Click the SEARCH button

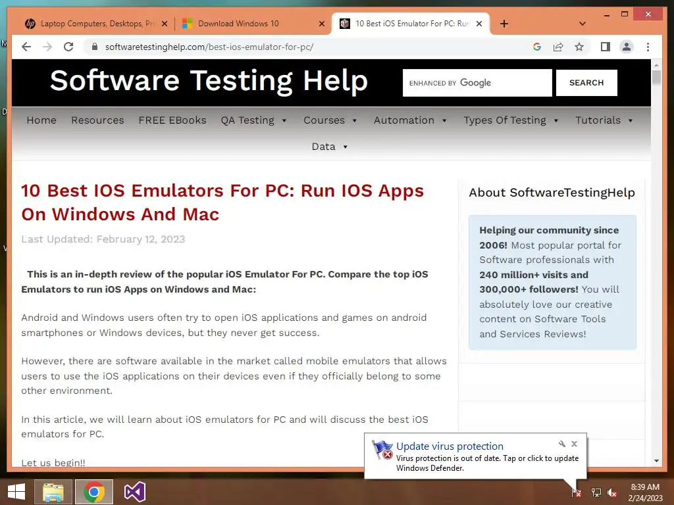[586, 83]
